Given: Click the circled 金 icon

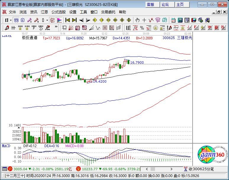Looking at the screenshot, I should (x=155, y=28).
